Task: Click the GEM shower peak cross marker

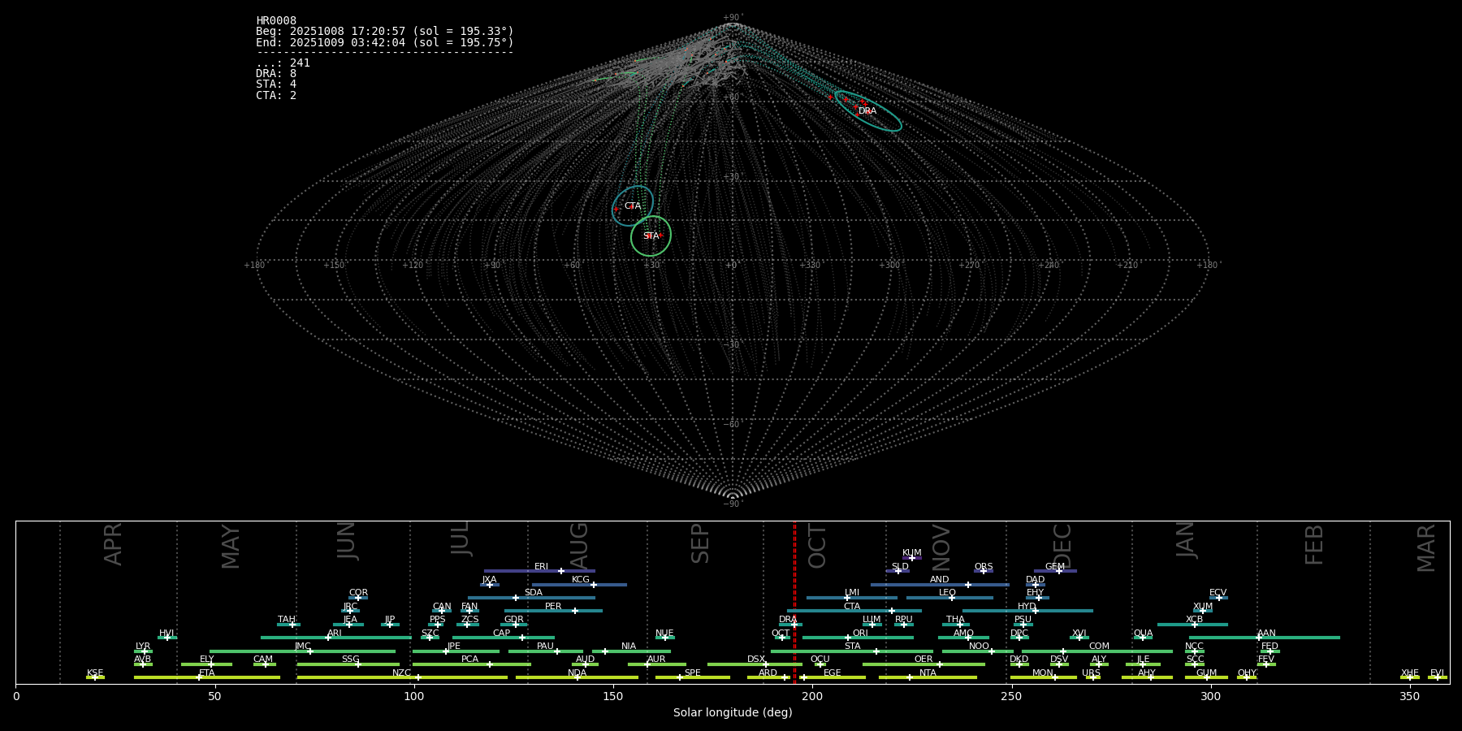Action: pyautogui.click(x=1059, y=571)
